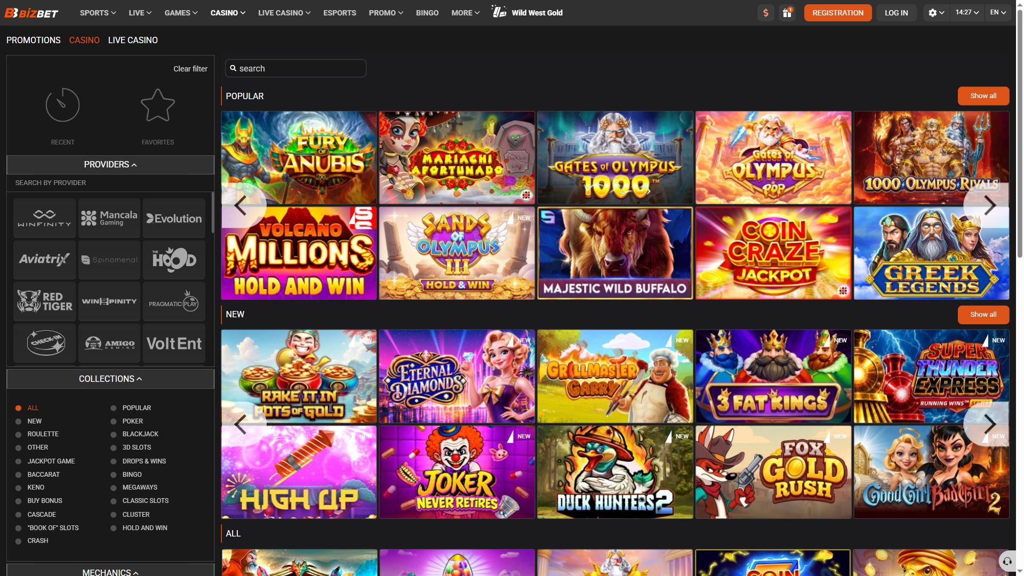This screenshot has height=576, width=1024.
Task: Select the Volt Ent provider logo
Action: [174, 343]
